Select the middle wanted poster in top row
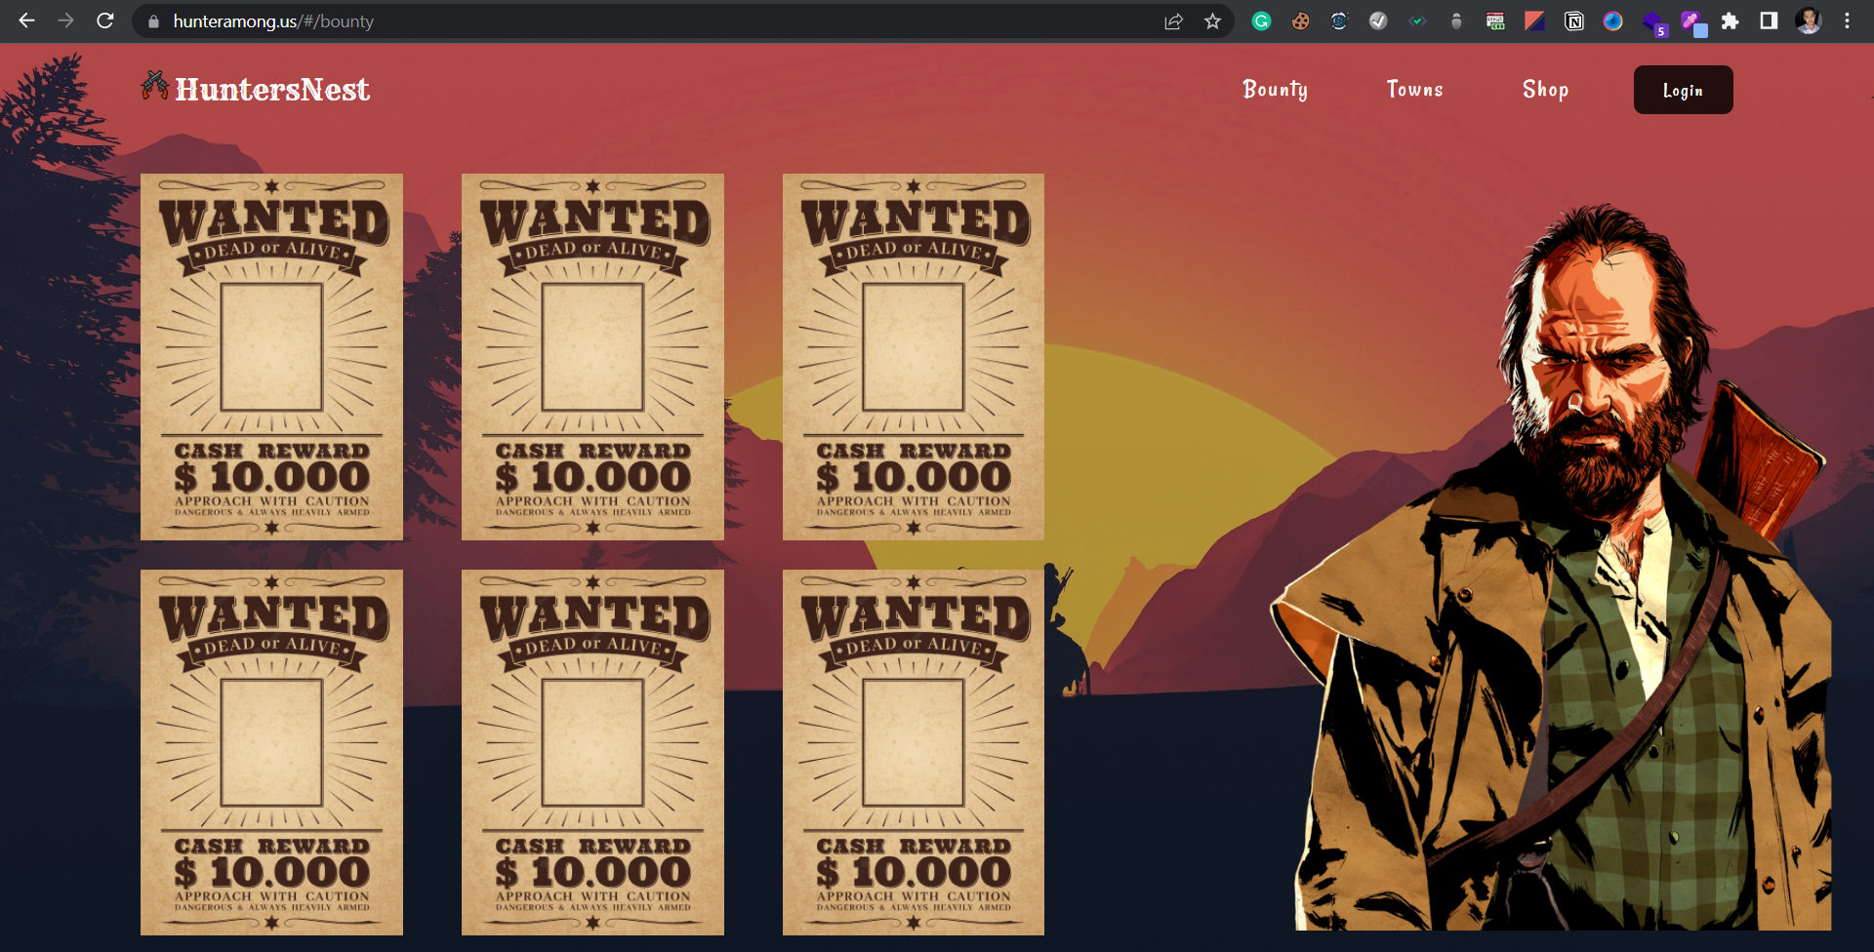 pyautogui.click(x=592, y=357)
